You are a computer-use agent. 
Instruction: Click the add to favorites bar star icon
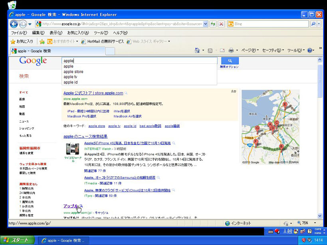[42, 41]
